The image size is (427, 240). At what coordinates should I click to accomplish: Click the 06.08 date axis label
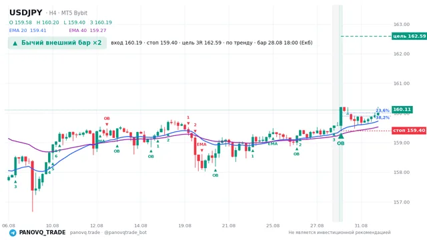coord(9,225)
